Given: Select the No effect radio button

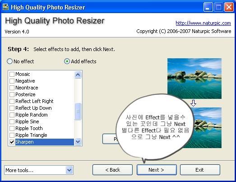Looking at the screenshot, I should tap(9, 61).
